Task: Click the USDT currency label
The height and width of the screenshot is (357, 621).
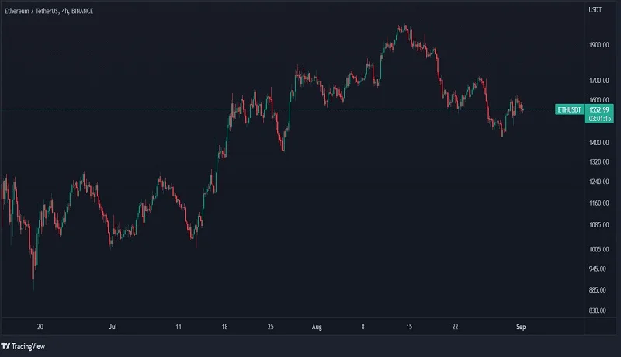Action: (595, 10)
